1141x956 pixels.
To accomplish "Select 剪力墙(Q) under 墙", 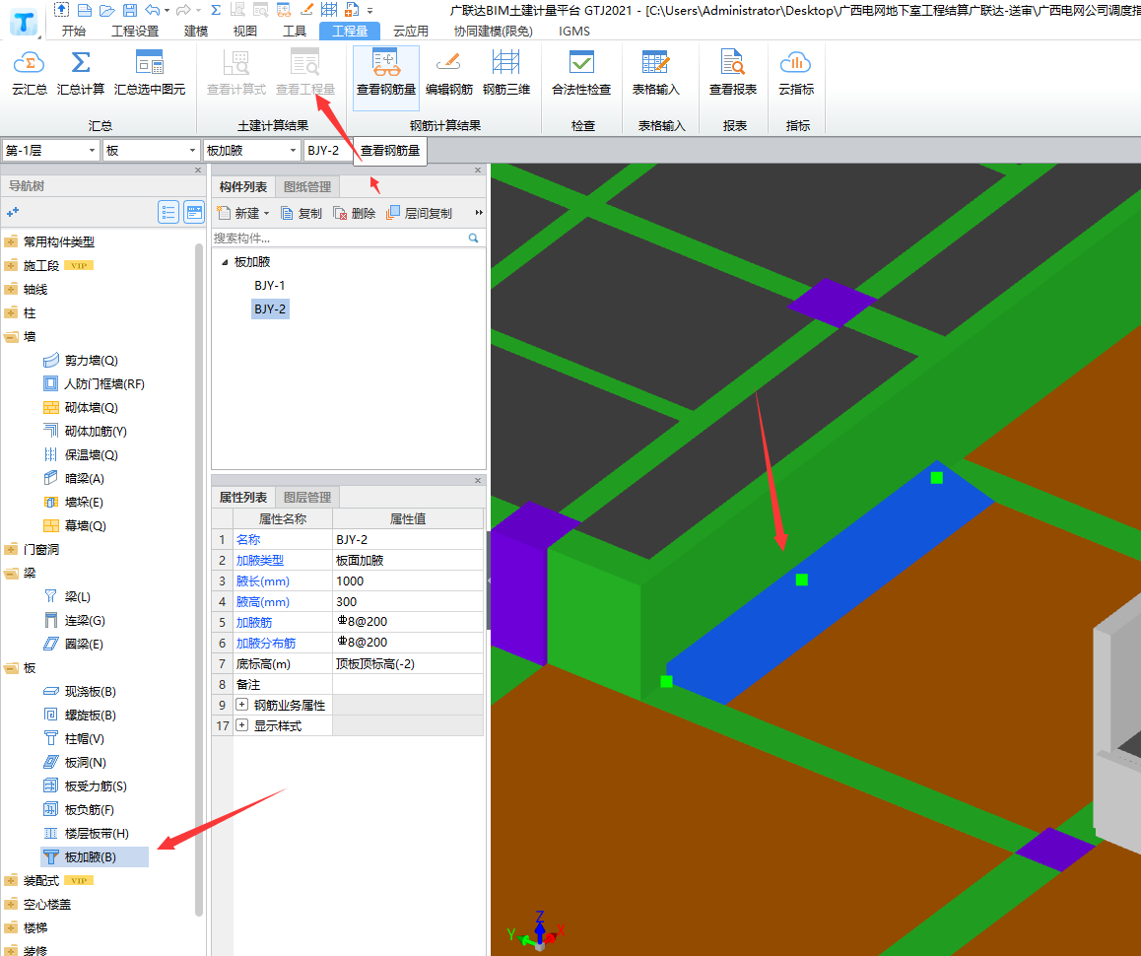I will point(91,361).
